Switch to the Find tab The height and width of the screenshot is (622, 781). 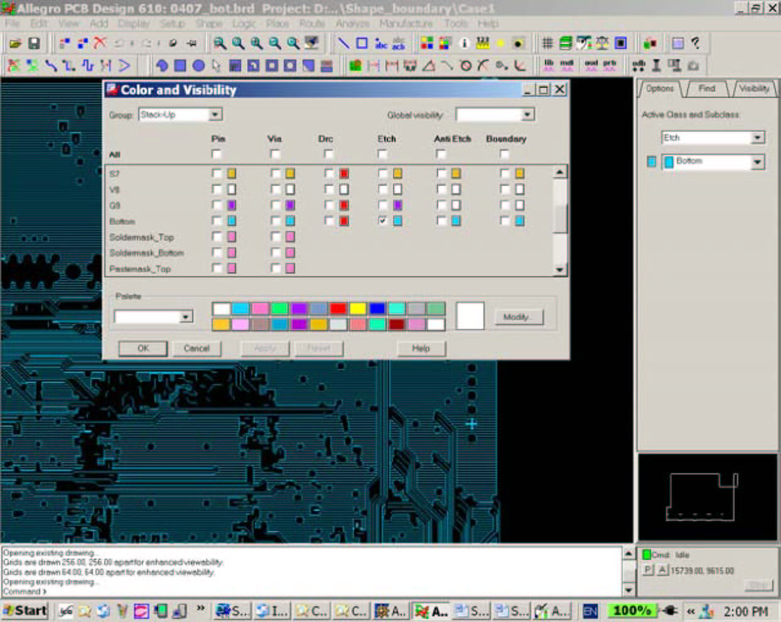tap(707, 88)
